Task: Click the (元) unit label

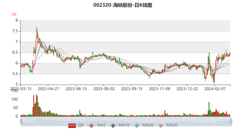Action: (x=14, y=14)
